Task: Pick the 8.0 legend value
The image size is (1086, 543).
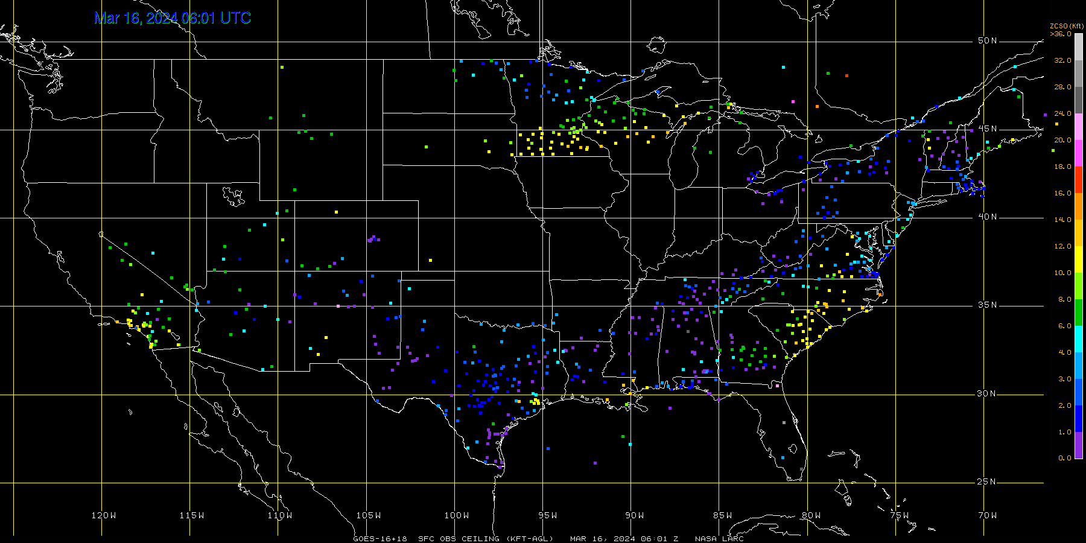Action: coord(1065,299)
